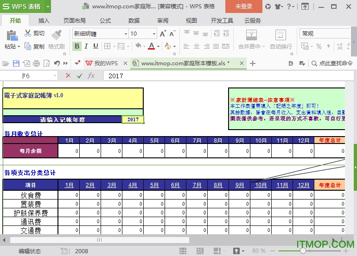The height and width of the screenshot is (256, 357).
Task: Increase font size with A+ icon
Action: coord(163,34)
